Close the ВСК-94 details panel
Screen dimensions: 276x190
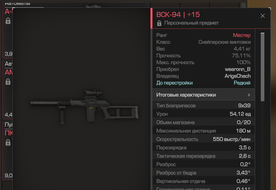coord(262,16)
